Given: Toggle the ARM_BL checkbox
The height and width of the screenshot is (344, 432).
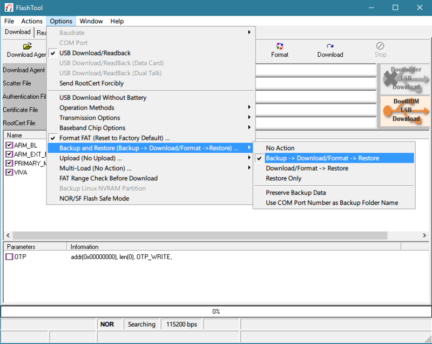Looking at the screenshot, I should click(x=9, y=145).
